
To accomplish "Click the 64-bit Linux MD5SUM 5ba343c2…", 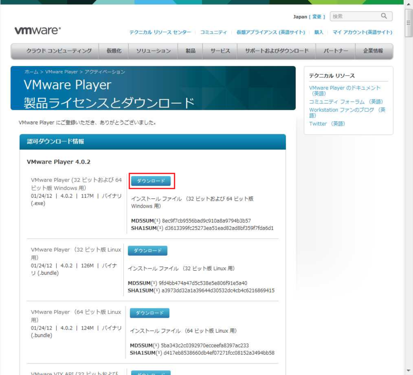I will click(x=204, y=345).
